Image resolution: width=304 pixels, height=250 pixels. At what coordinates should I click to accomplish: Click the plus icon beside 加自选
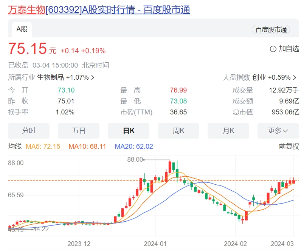coord(273,49)
